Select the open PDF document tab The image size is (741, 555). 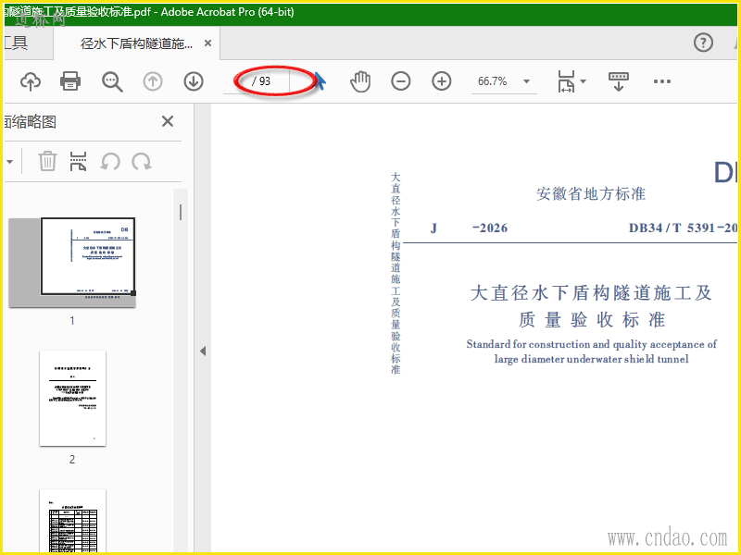click(x=136, y=43)
